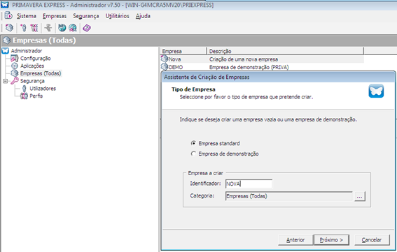Click the Perfis people icon

pyautogui.click(x=24, y=96)
